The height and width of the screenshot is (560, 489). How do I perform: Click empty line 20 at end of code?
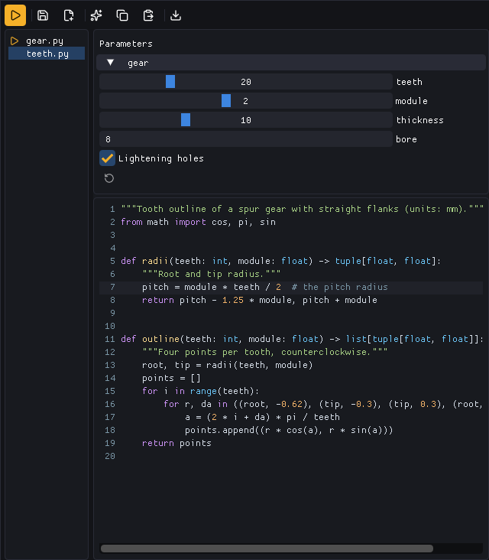(x=291, y=456)
